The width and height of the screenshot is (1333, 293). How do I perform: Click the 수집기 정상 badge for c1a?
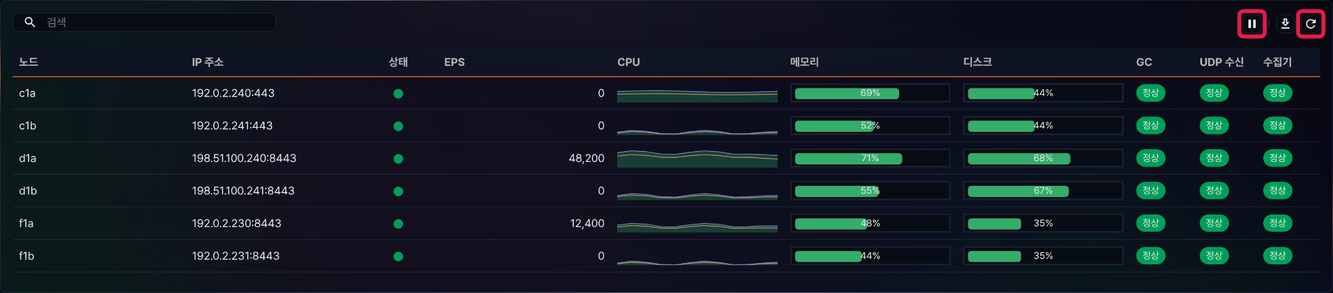click(x=1278, y=93)
